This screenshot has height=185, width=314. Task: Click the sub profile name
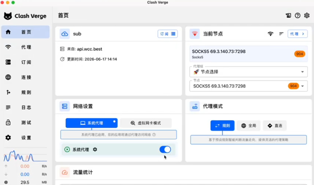(77, 34)
